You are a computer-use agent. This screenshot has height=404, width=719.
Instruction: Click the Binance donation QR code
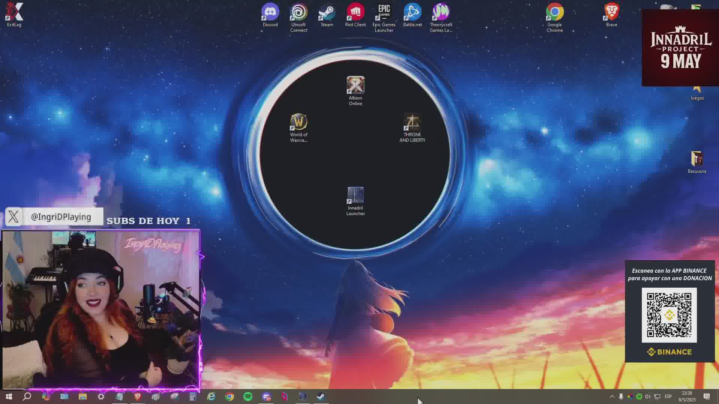[669, 315]
